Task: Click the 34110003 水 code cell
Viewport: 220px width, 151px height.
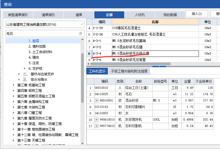Action: 105,113
